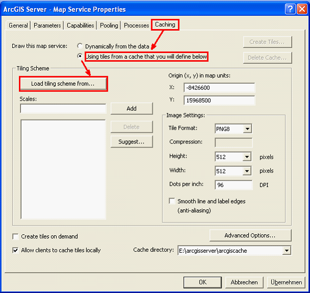Viewport: 310px width, 293px height.
Task: Open Advanced Options
Action: [x=250, y=235]
